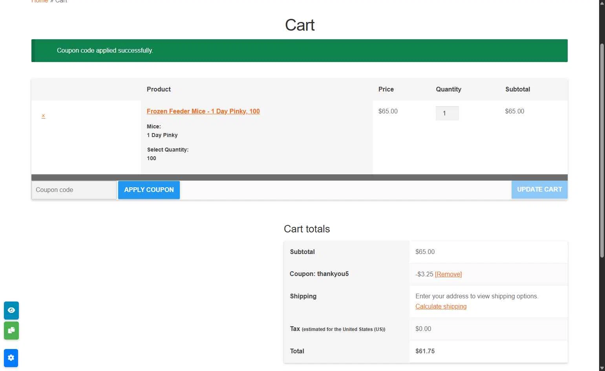The height and width of the screenshot is (371, 605).
Task: Click the Quantity column header
Action: click(448, 89)
